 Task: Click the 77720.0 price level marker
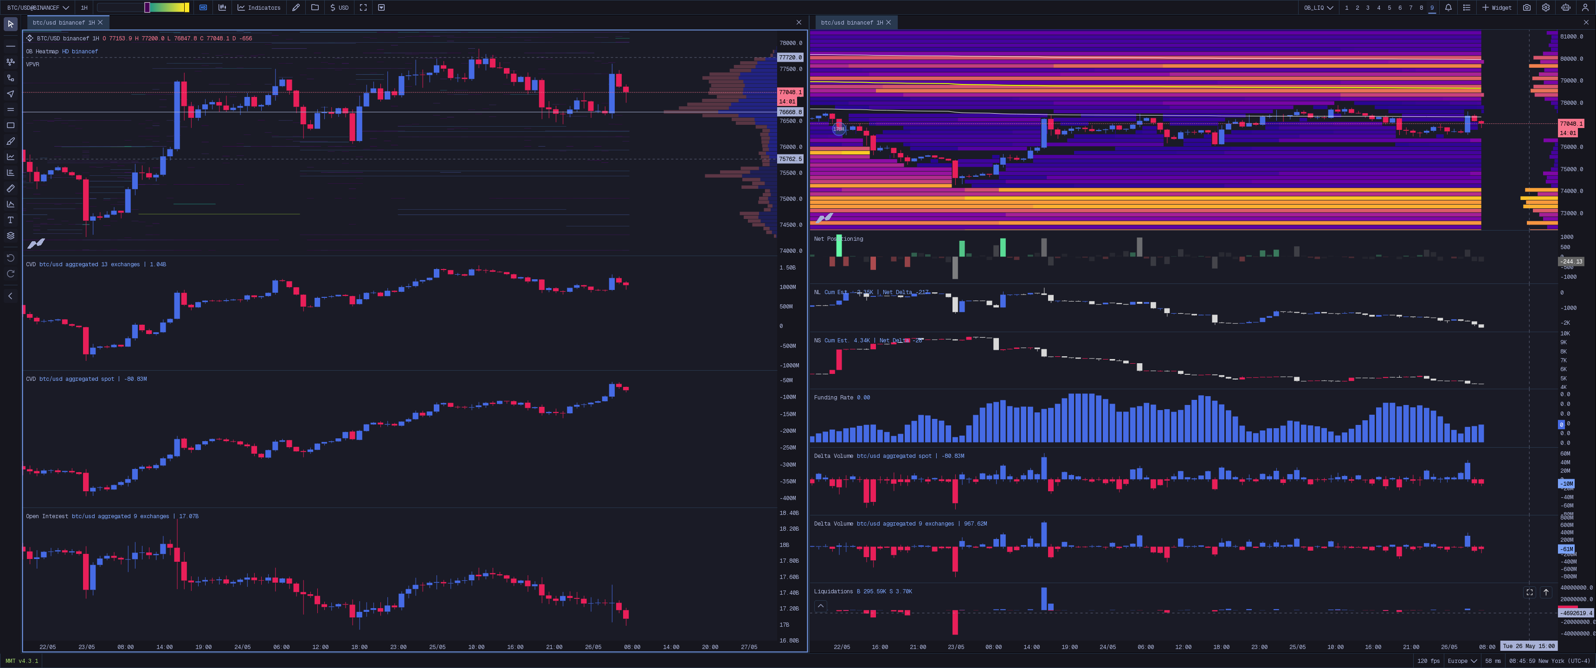790,57
